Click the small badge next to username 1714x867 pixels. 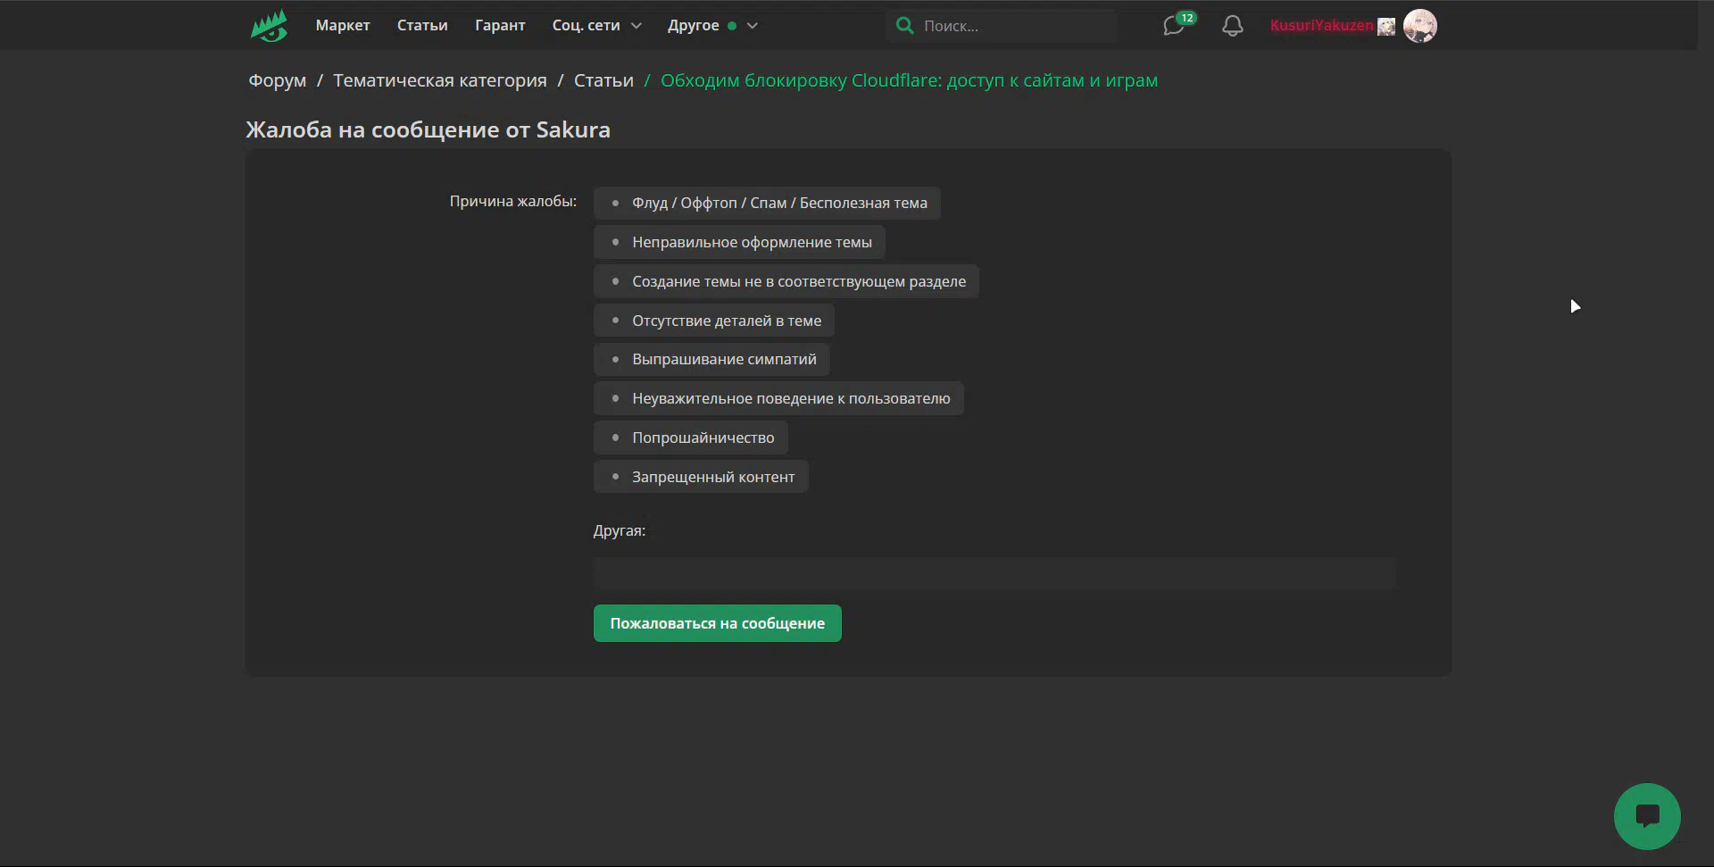click(1385, 27)
